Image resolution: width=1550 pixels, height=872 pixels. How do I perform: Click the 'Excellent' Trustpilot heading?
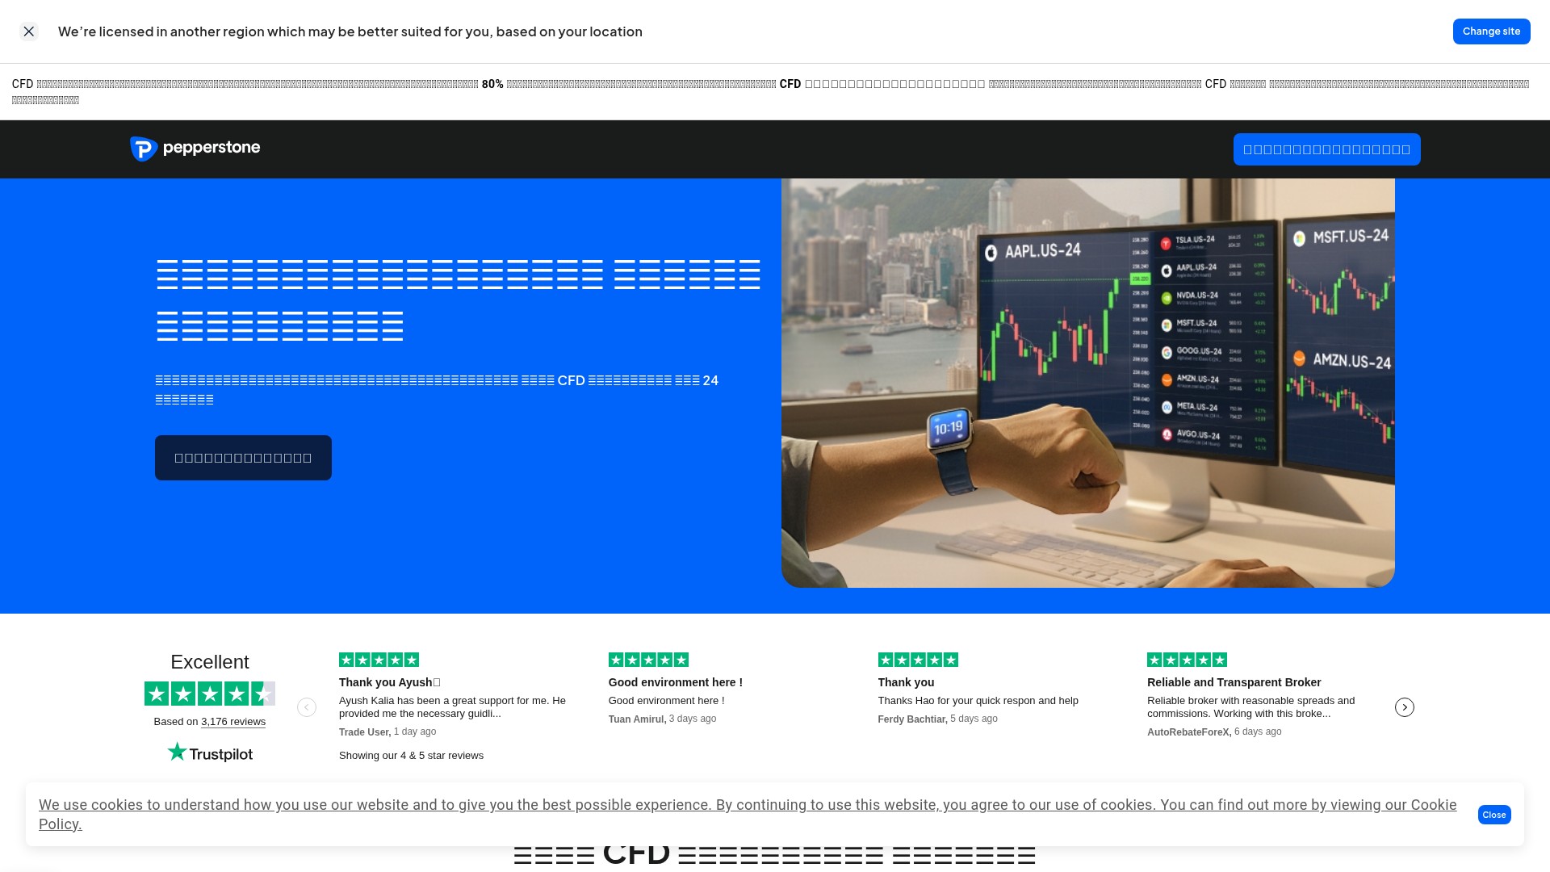210,662
